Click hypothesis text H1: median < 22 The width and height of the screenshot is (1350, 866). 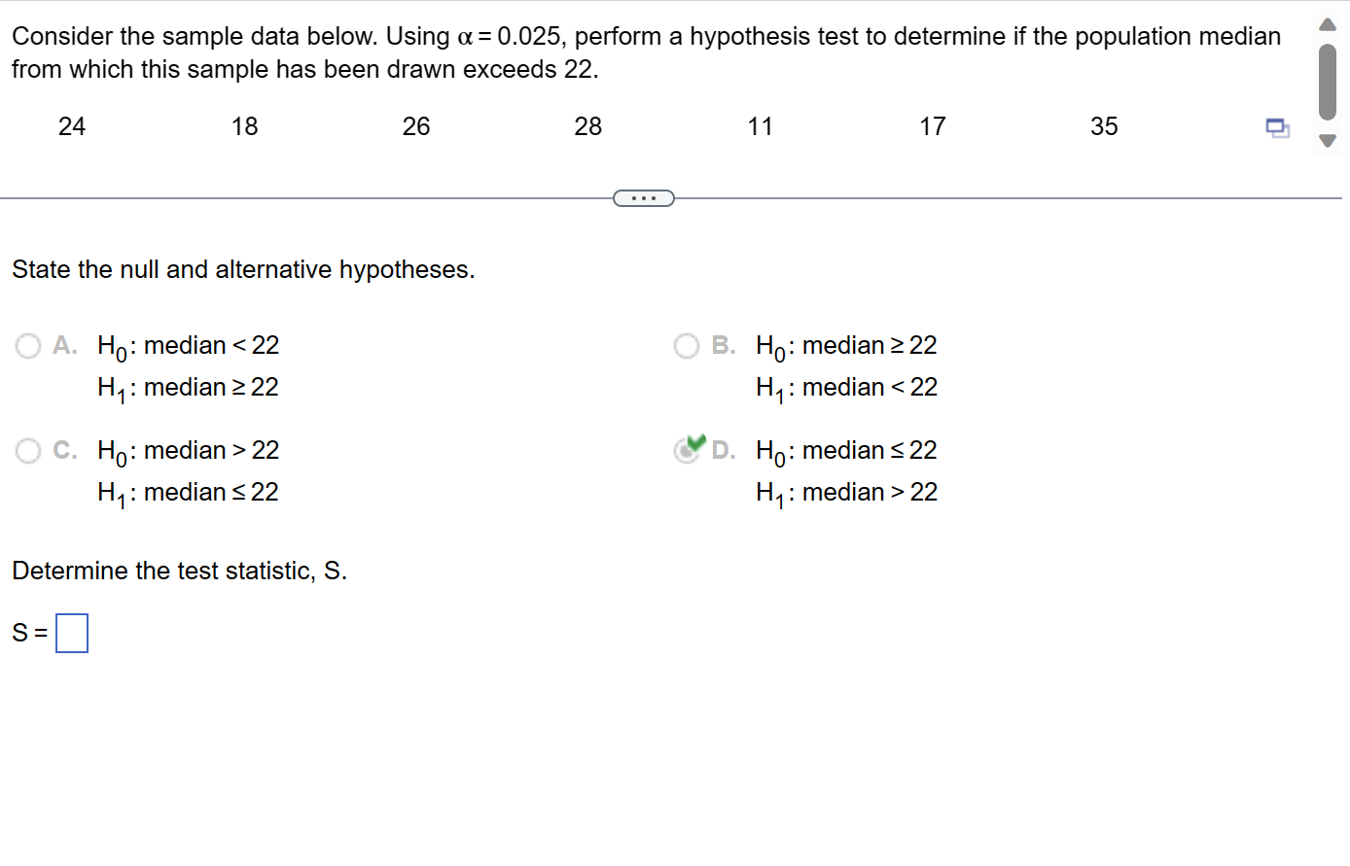tap(845, 387)
